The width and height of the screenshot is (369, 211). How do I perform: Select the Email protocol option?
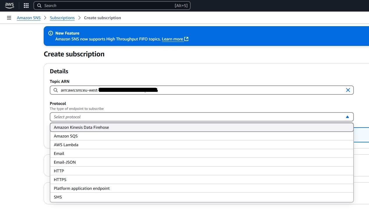(x=59, y=153)
